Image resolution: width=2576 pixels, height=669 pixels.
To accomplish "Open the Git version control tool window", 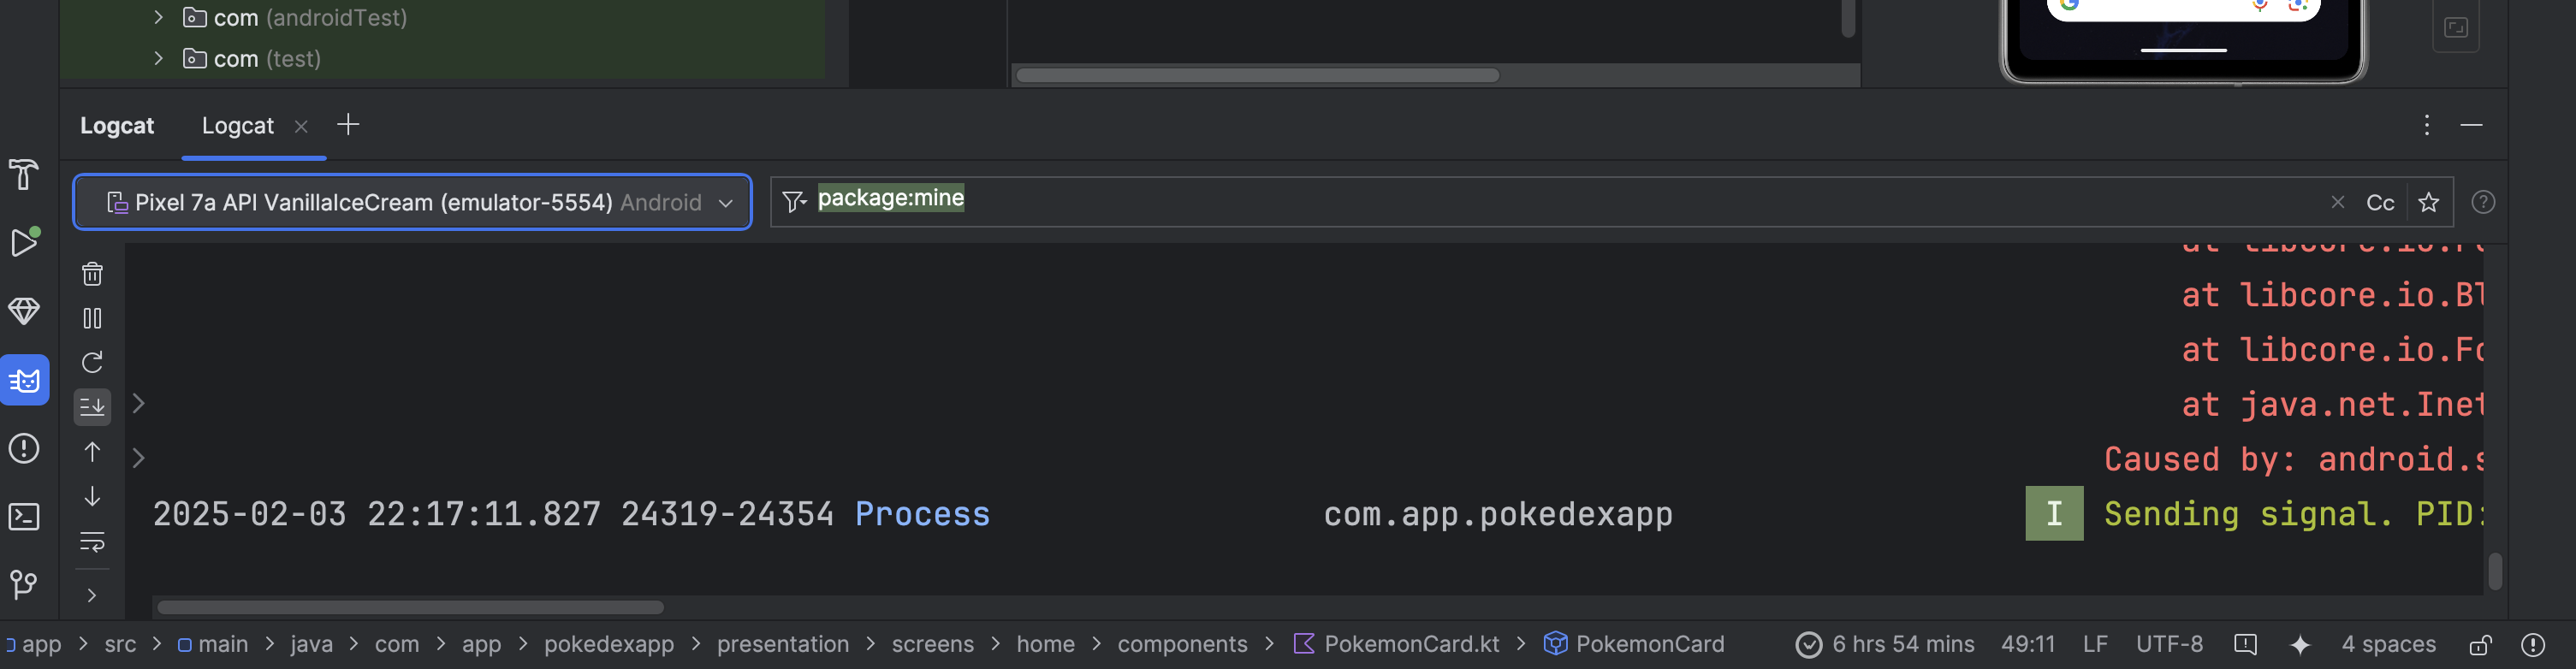I will [25, 584].
